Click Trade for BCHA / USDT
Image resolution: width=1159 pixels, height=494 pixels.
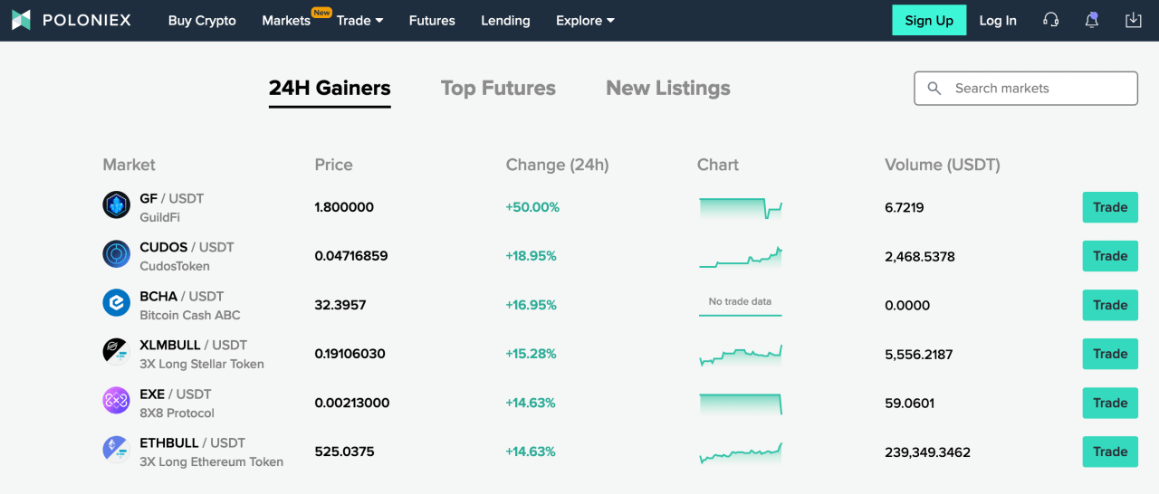(1110, 305)
